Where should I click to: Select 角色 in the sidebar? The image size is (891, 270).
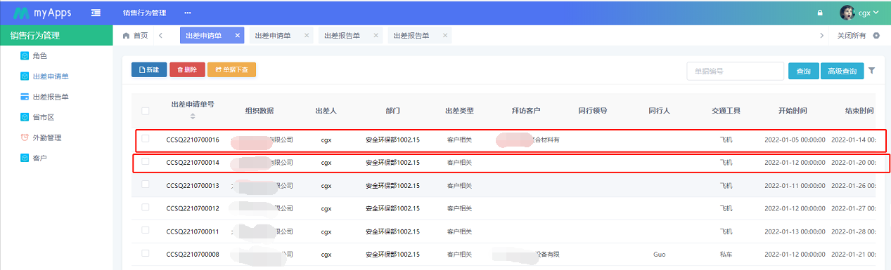(x=39, y=55)
